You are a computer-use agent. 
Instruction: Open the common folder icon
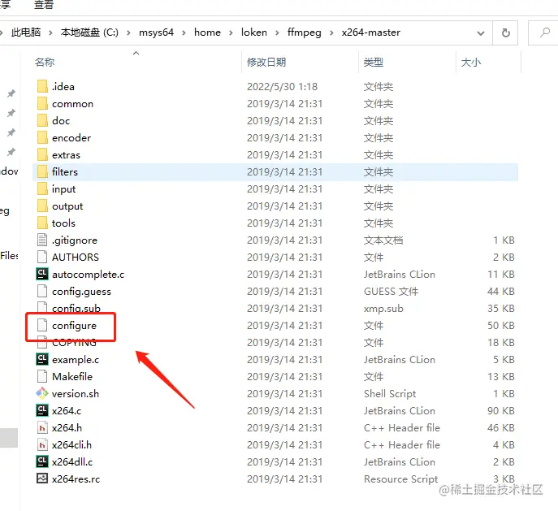(42, 103)
